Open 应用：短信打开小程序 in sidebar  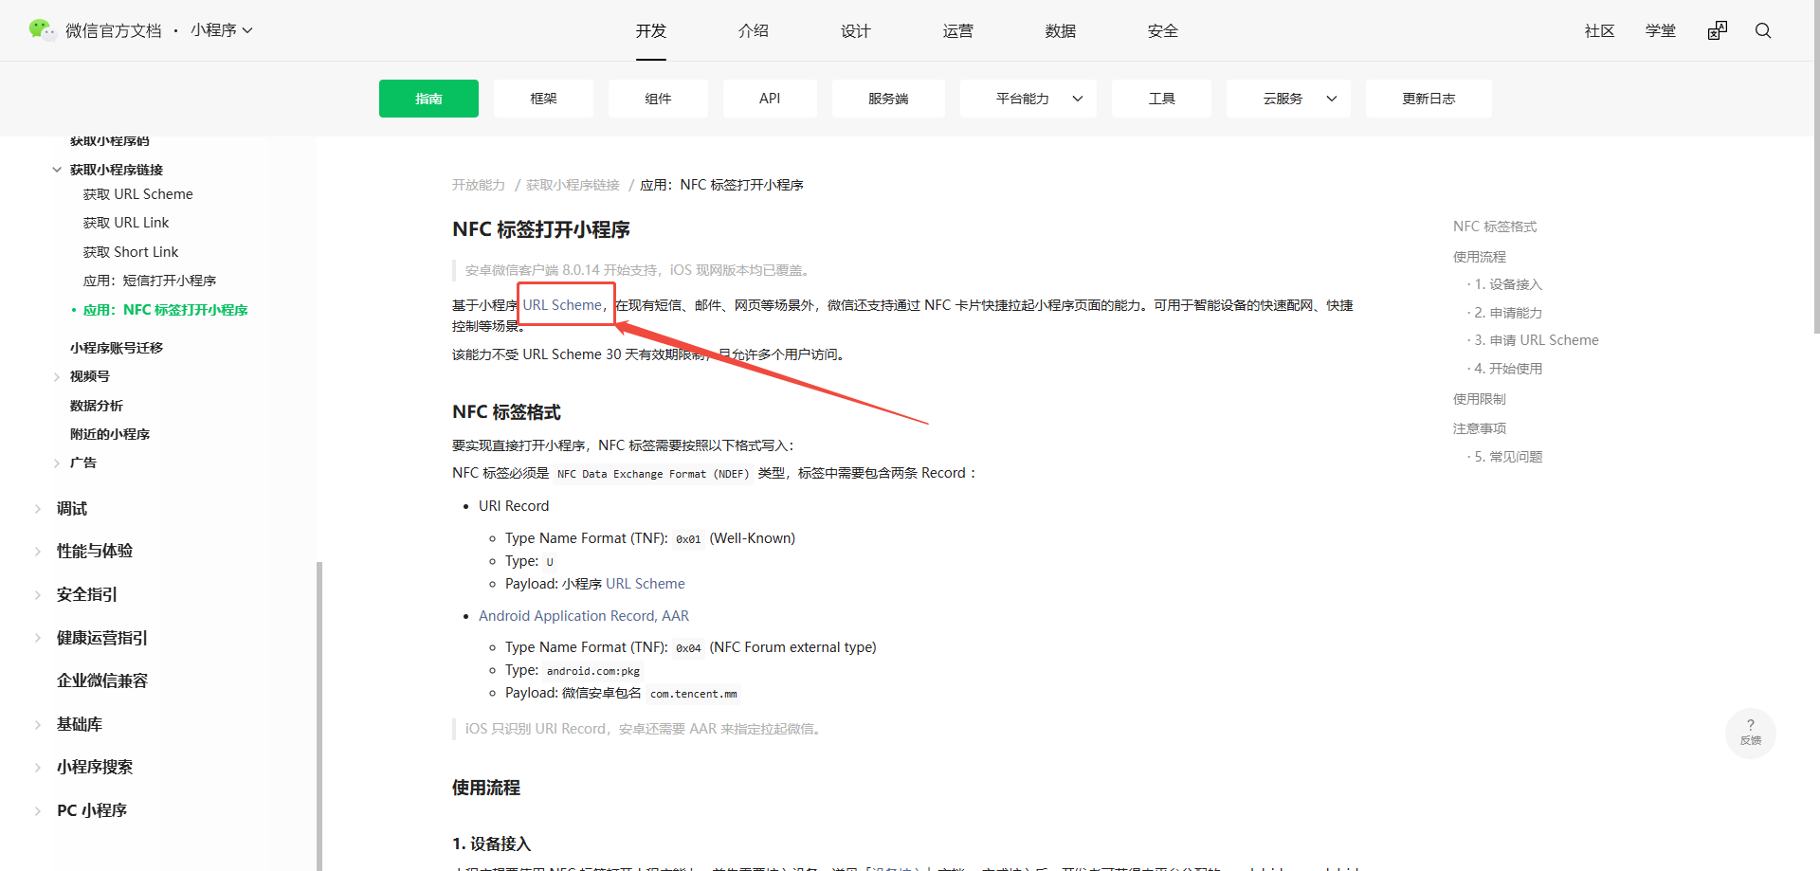150,281
